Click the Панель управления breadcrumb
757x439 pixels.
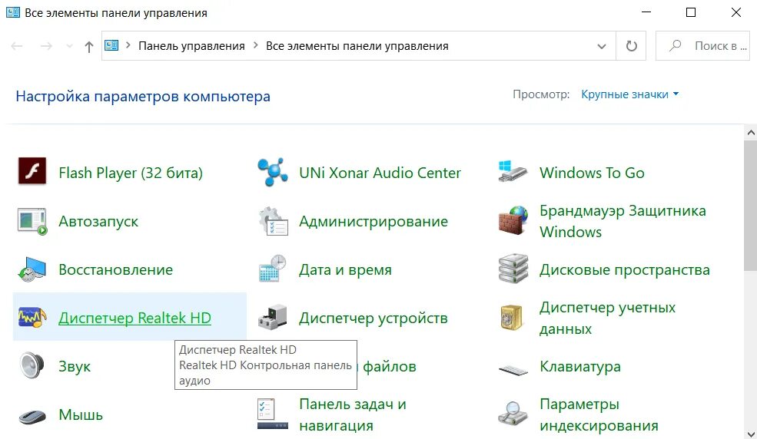[x=191, y=46]
